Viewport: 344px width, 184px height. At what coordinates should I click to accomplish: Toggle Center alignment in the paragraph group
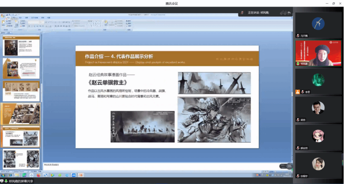click(x=58, y=26)
